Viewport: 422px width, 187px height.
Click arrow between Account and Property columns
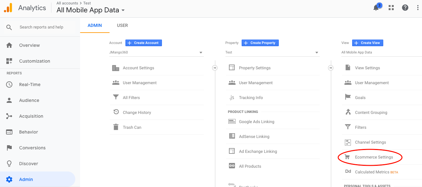tap(215, 68)
